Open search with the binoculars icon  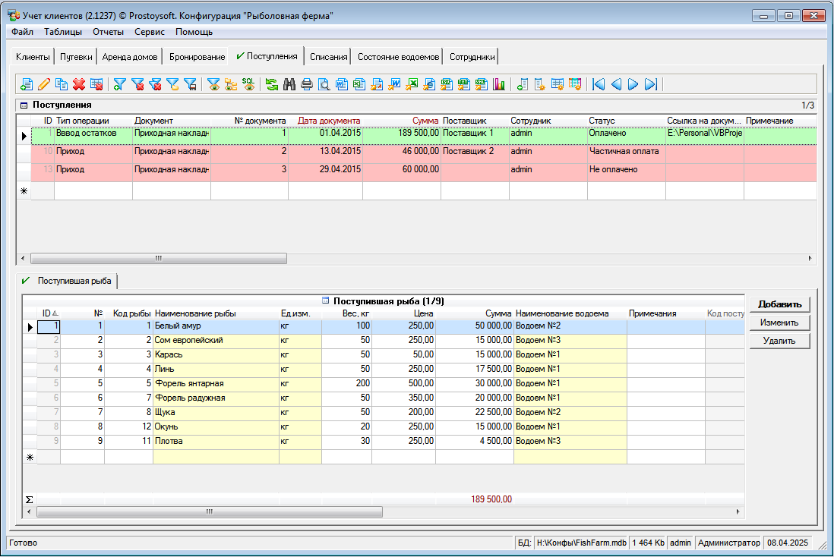289,84
